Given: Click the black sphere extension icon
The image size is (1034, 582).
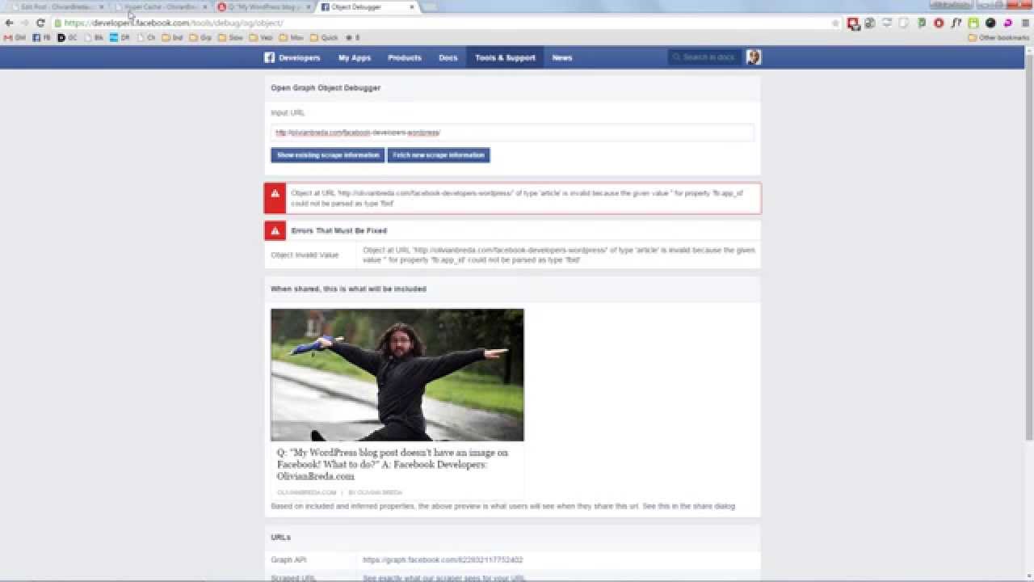Looking at the screenshot, I should click(990, 23).
